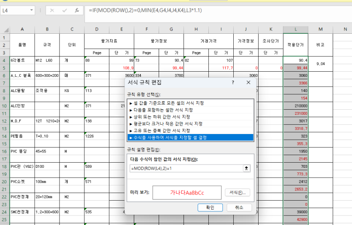Image resolution: width=352 pixels, height=225 pixels.
Task: Click cell containing ALC몰탈
Action: [x=22, y=90]
